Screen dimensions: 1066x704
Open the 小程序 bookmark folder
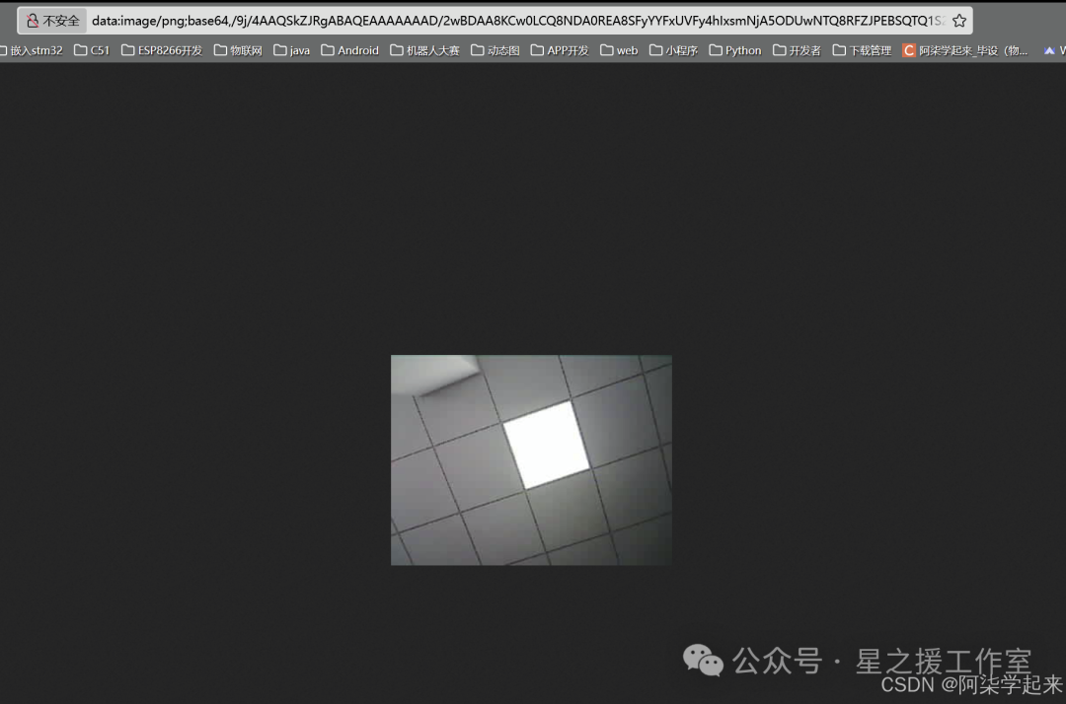point(674,50)
